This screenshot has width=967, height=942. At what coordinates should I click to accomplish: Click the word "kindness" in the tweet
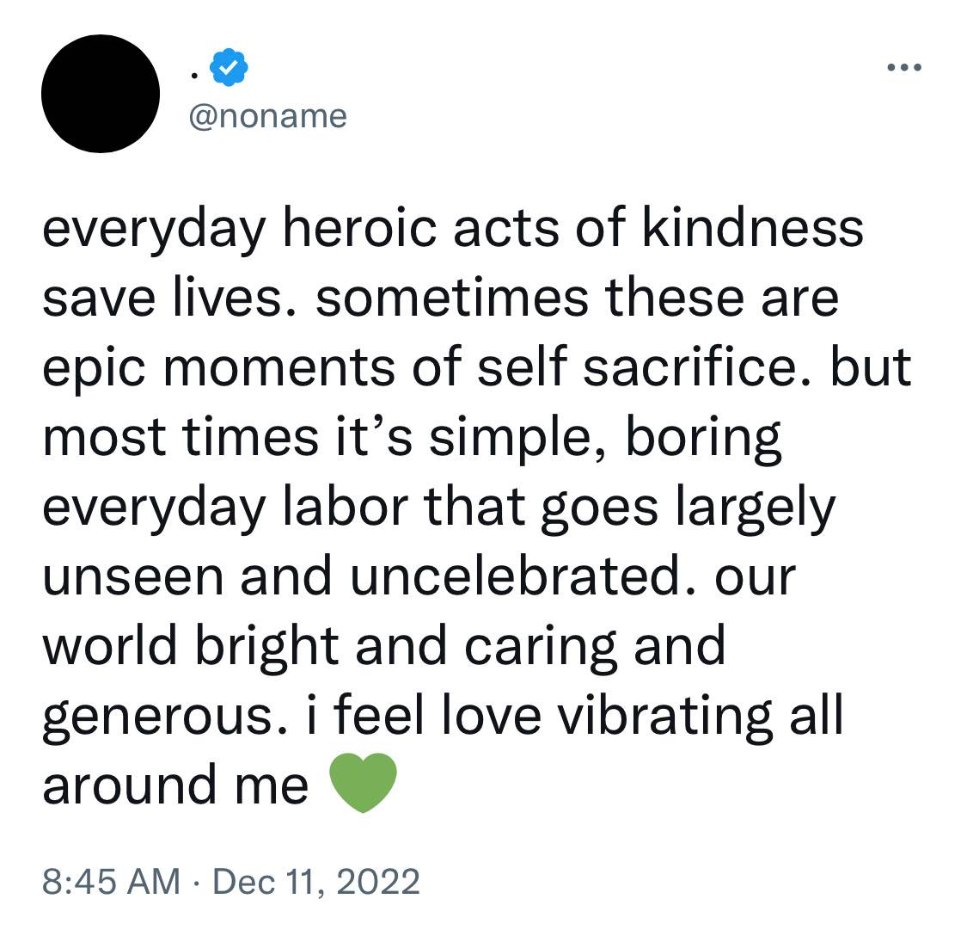point(753,227)
